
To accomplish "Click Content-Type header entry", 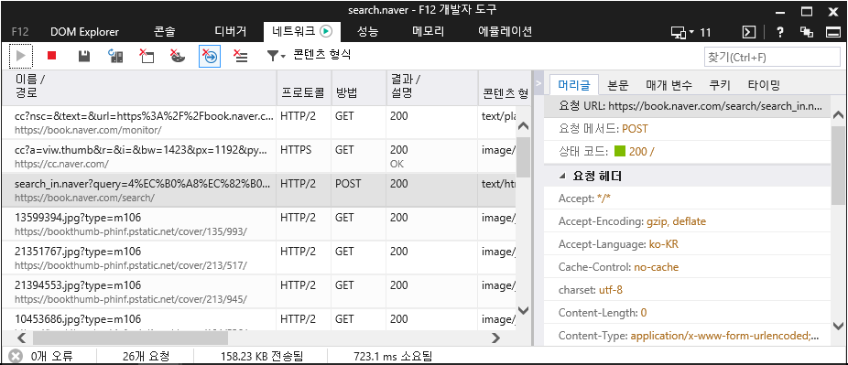I will click(688, 336).
